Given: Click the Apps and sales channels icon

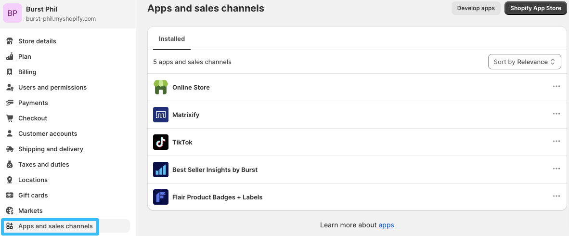Looking at the screenshot, I should pyautogui.click(x=10, y=226).
